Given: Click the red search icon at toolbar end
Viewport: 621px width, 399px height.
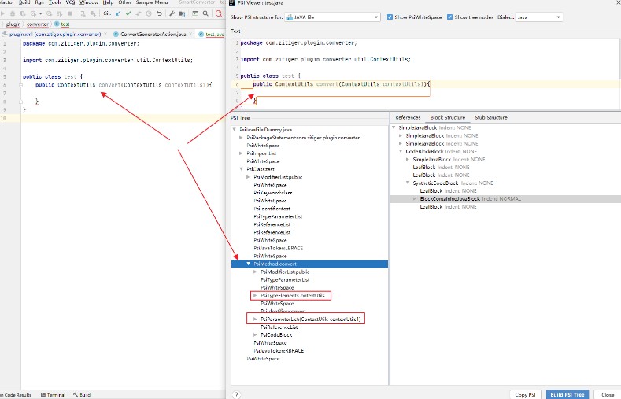Looking at the screenshot, I should pos(219,13).
